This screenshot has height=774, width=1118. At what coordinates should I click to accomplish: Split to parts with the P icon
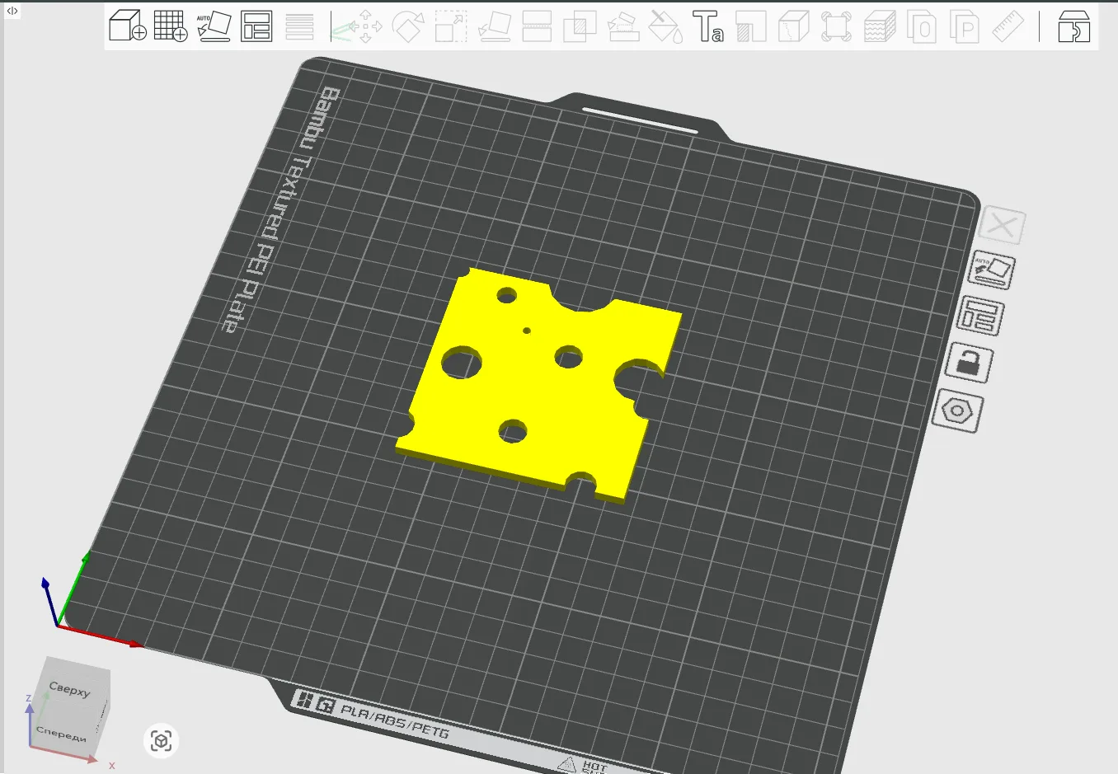click(965, 26)
